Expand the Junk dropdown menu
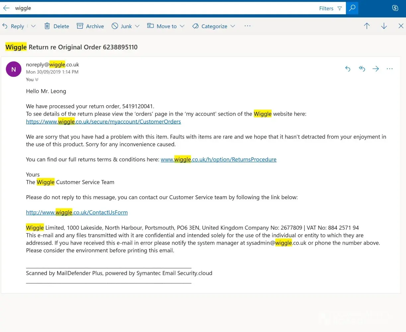Image resolution: width=406 pixels, height=332 pixels. pos(137,26)
